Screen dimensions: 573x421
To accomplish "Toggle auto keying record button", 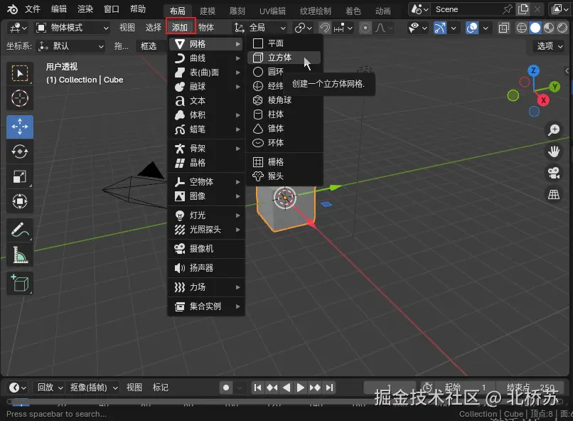I will click(x=226, y=388).
